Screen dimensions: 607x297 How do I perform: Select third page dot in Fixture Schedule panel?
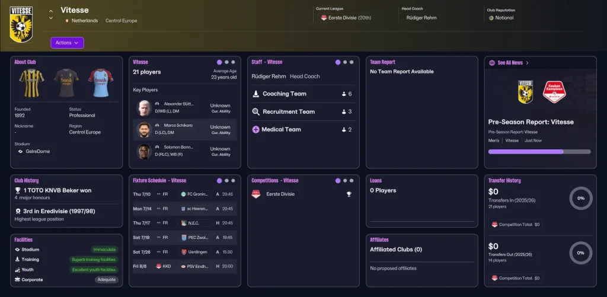[233, 180]
